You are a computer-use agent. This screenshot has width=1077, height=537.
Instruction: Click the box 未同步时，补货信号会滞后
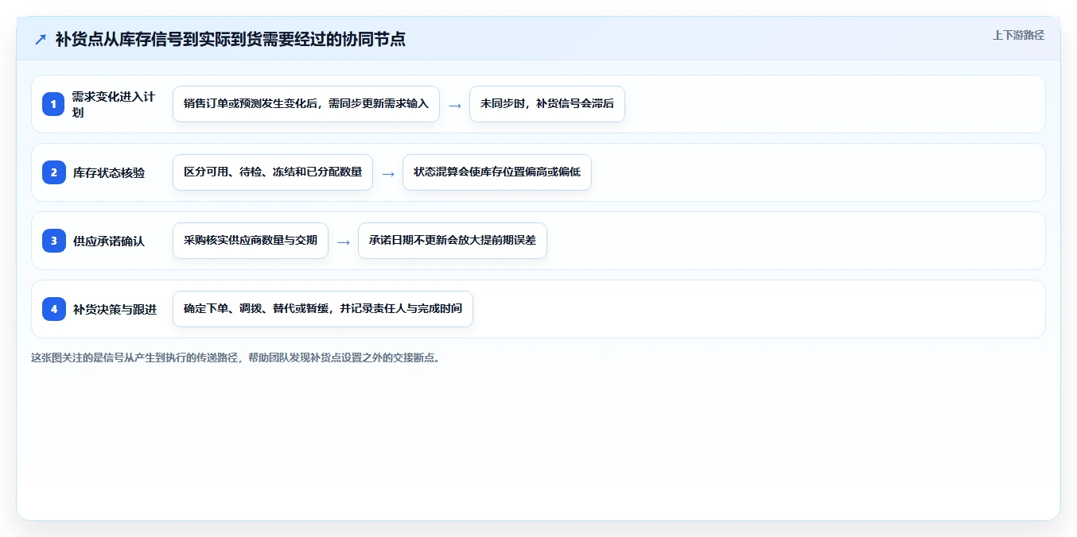(547, 104)
